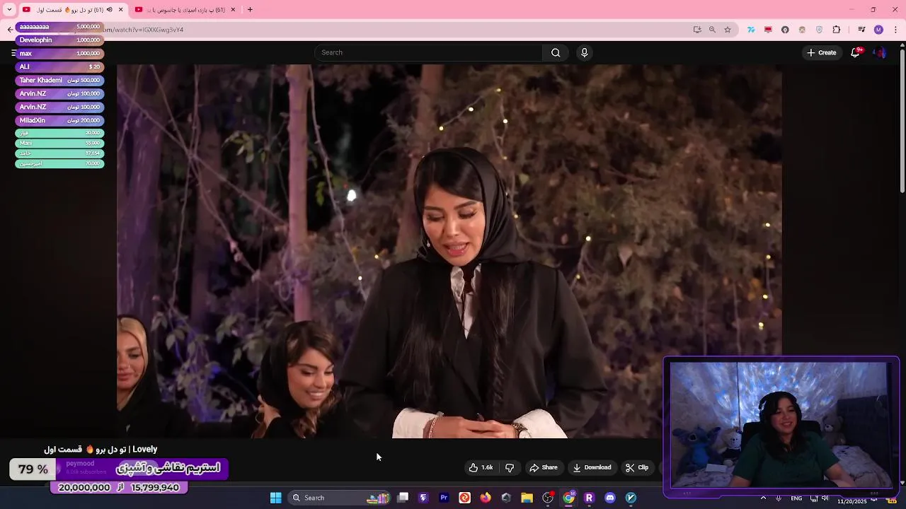Click the video title with Lovely
This screenshot has width=906, height=509.
pyautogui.click(x=101, y=450)
